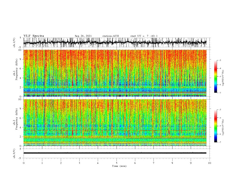Image resolution: width=236 pixels, height=183 pixels.
Task: Click the time axis tick label "0"
Action: point(24,163)
